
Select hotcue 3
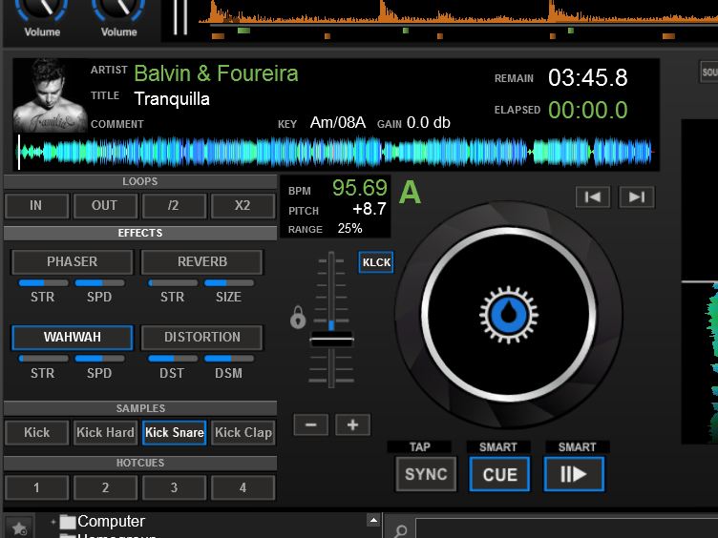[x=174, y=487]
